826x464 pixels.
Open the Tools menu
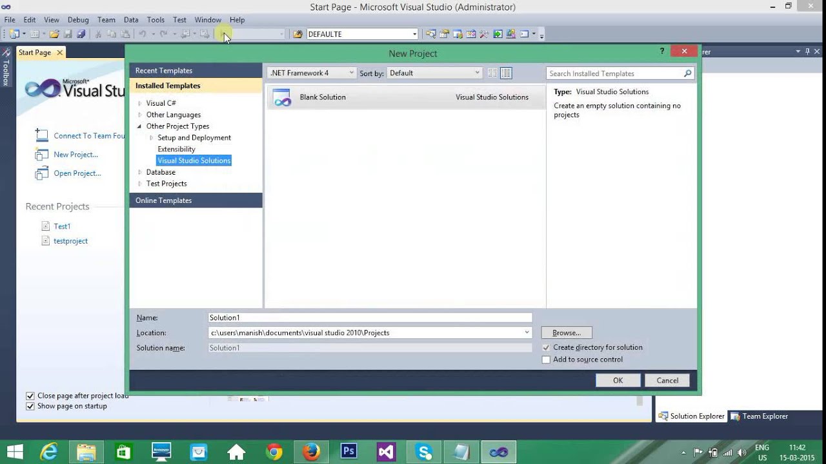pos(156,20)
